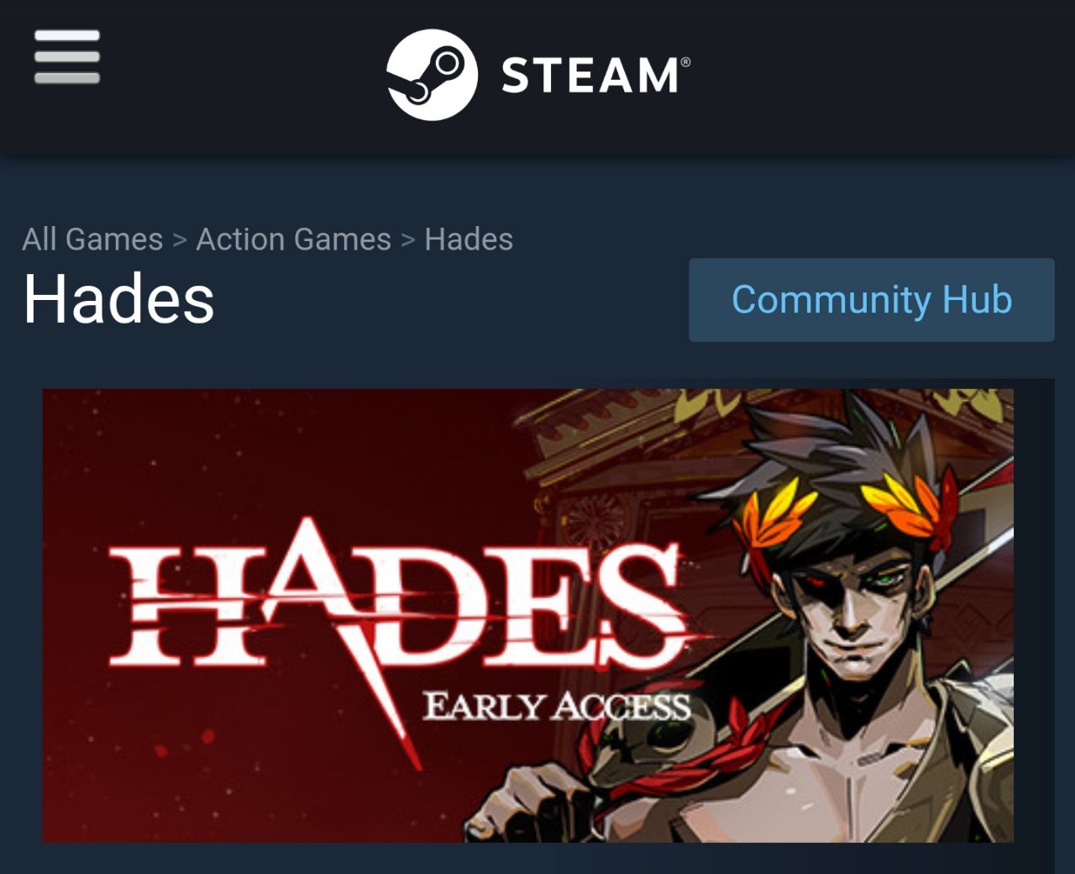Viewport: 1075px width, 874px height.
Task: Click the Early Access label in banner
Action: tap(556, 706)
